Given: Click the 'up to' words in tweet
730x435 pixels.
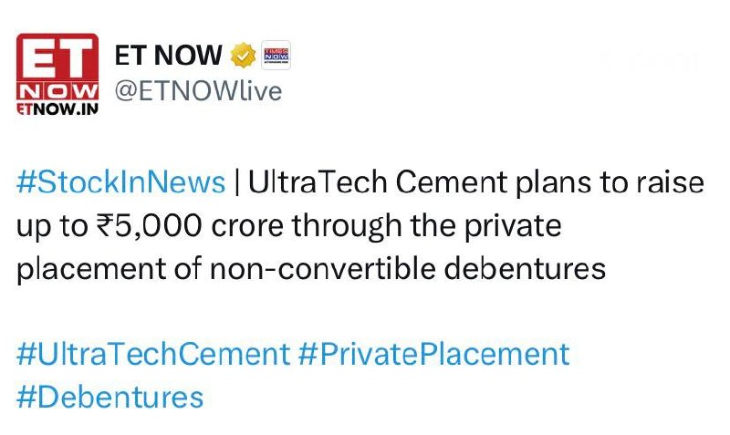Looking at the screenshot, I should click(52, 226).
